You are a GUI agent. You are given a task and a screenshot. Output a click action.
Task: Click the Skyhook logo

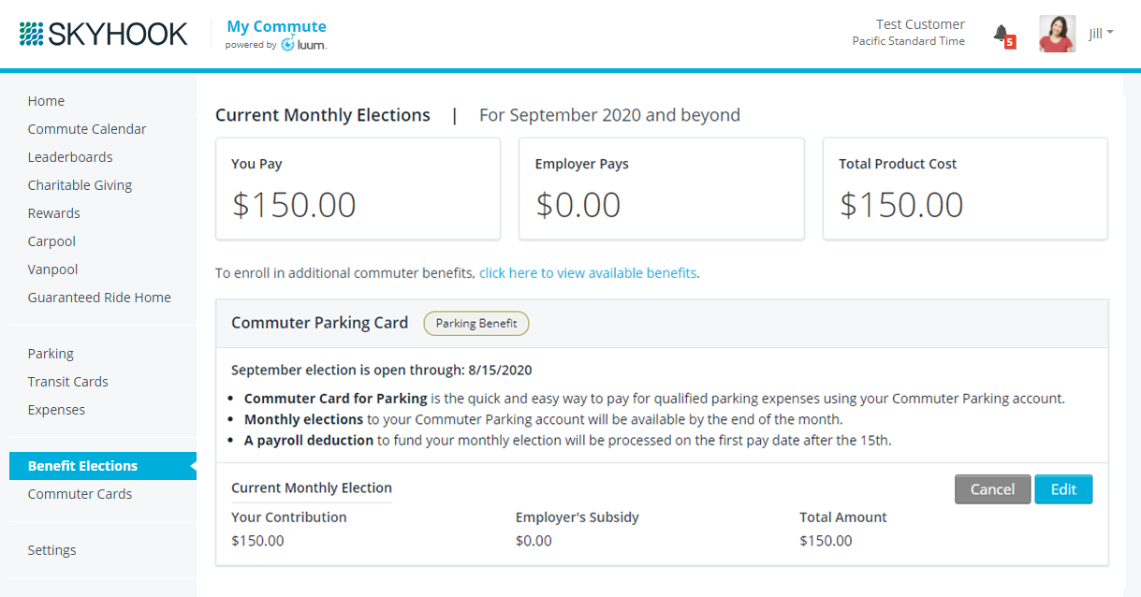(x=103, y=35)
